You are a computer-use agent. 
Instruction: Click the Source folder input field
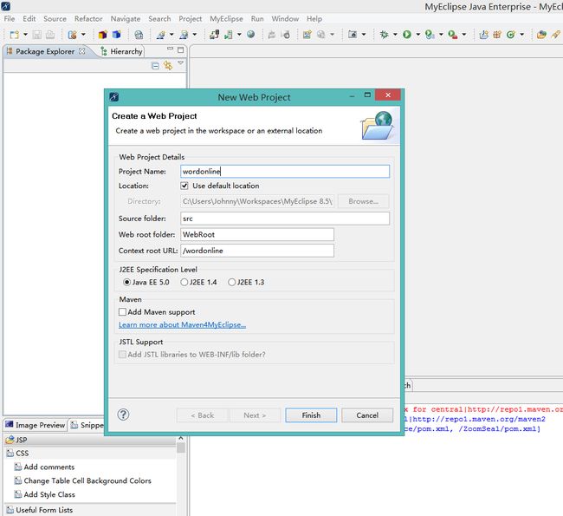(x=285, y=219)
